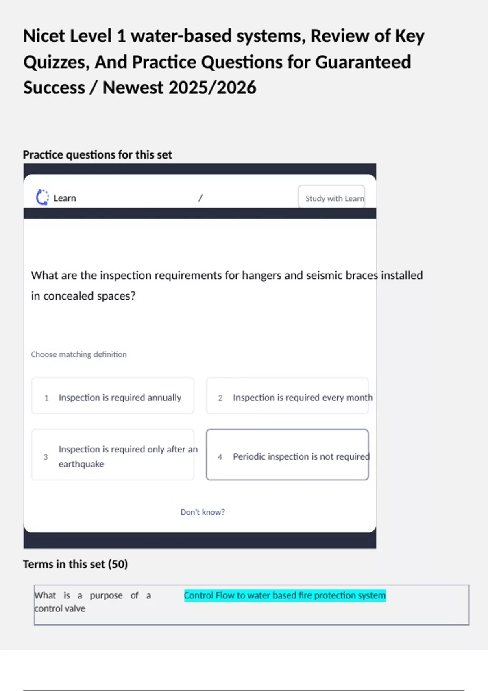Click the number 1 badge on the first answer
488x691 pixels.
point(46,398)
